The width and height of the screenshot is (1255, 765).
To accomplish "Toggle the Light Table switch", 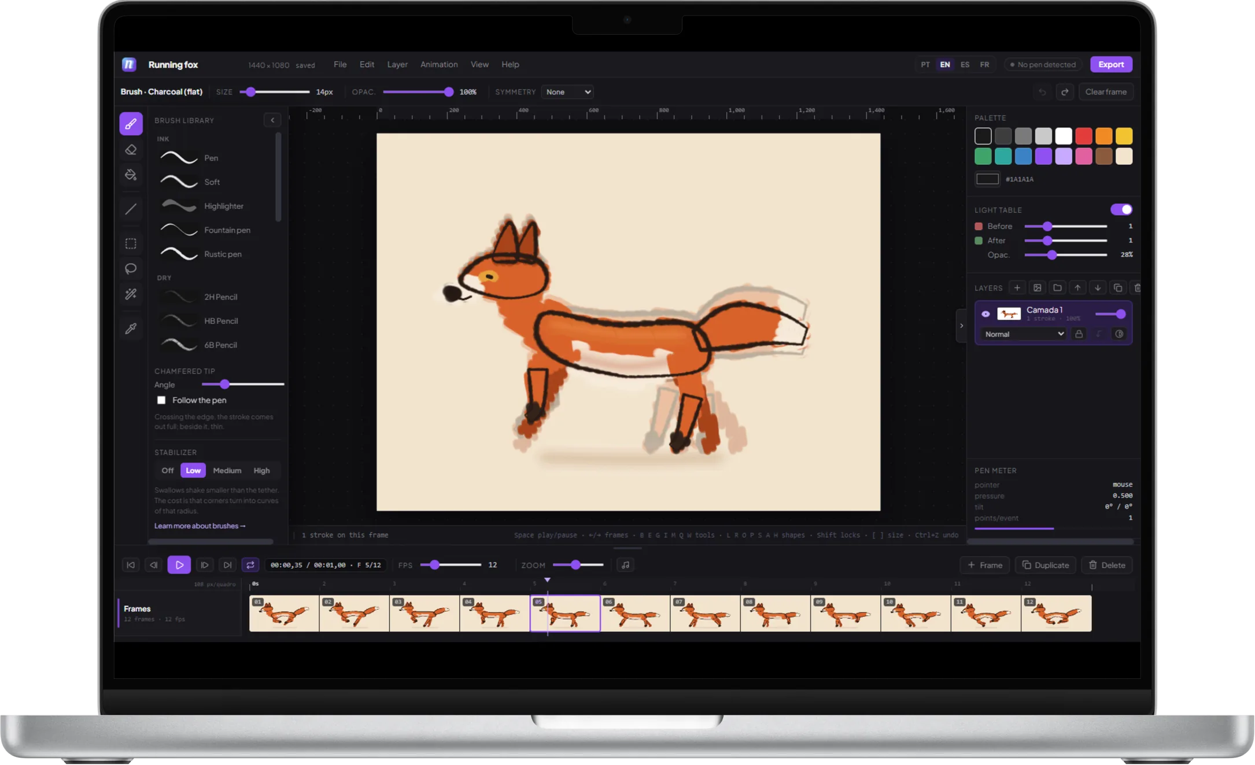I will coord(1121,209).
